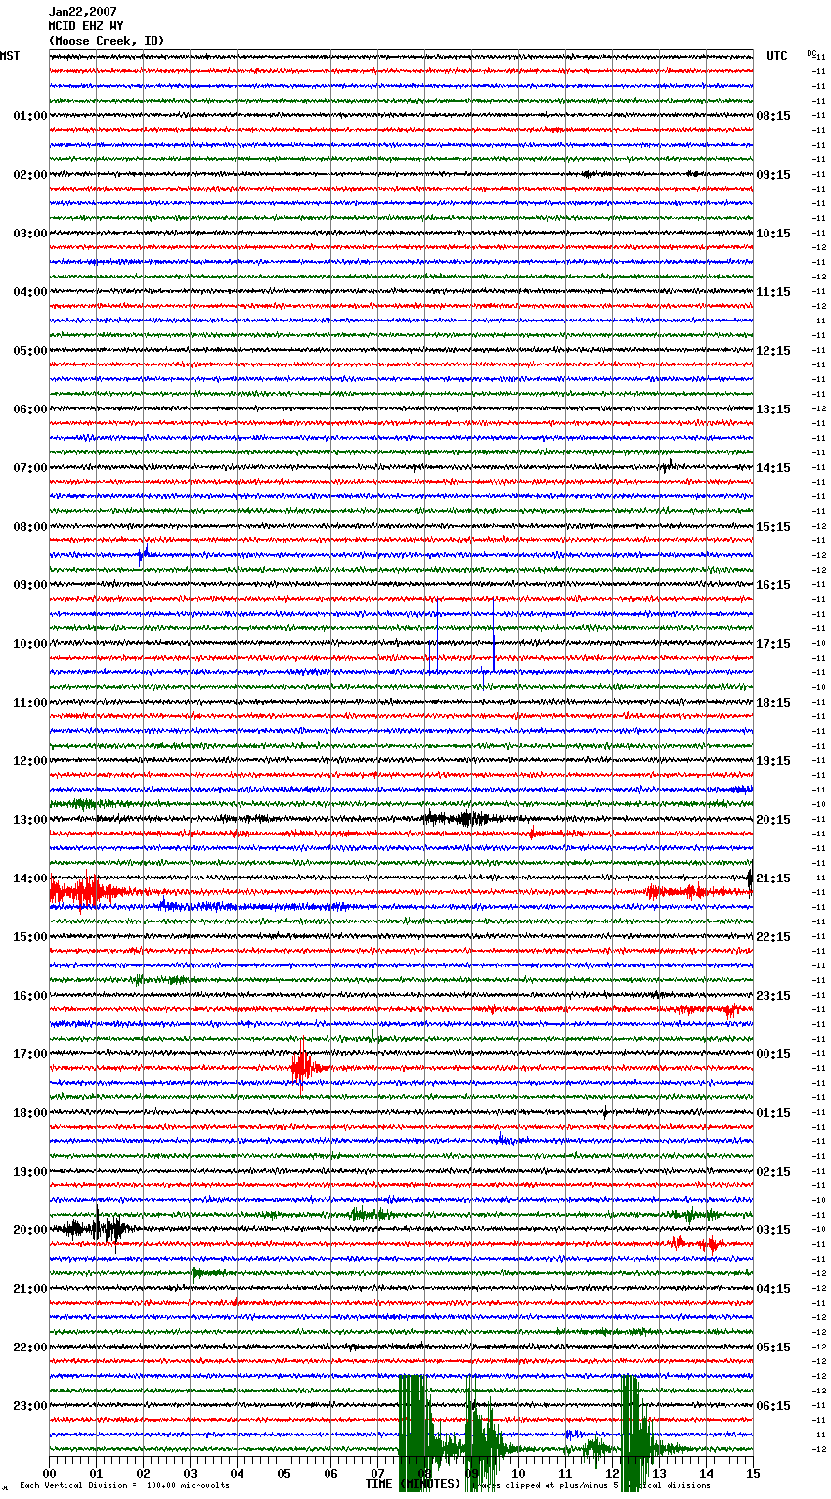Select the 15:00 MST row label

click(x=30, y=937)
